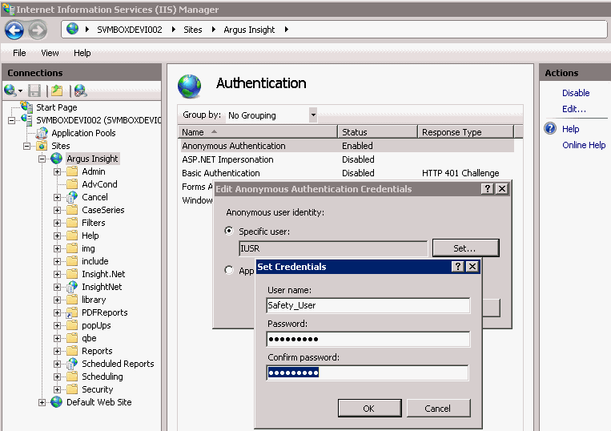Select the AdvCond tree item
The height and width of the screenshot is (431, 611).
click(99, 184)
